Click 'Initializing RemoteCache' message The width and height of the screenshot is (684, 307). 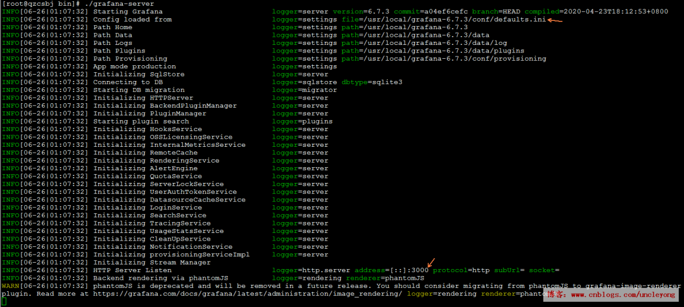coord(145,153)
